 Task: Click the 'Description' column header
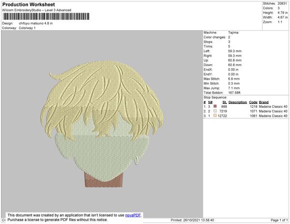(238, 102)
